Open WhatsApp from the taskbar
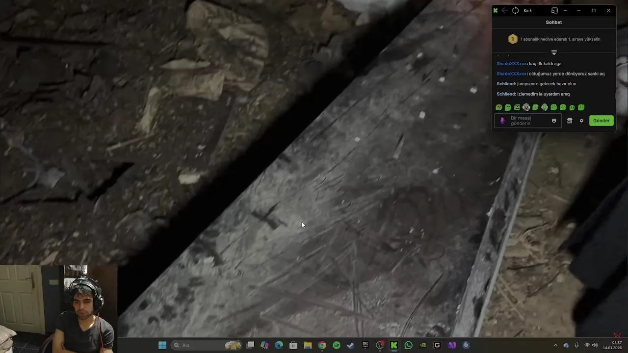 click(x=408, y=345)
